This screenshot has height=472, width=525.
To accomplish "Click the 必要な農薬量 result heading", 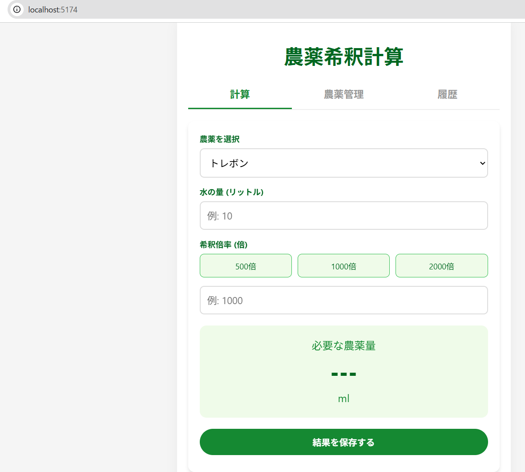I will [343, 346].
